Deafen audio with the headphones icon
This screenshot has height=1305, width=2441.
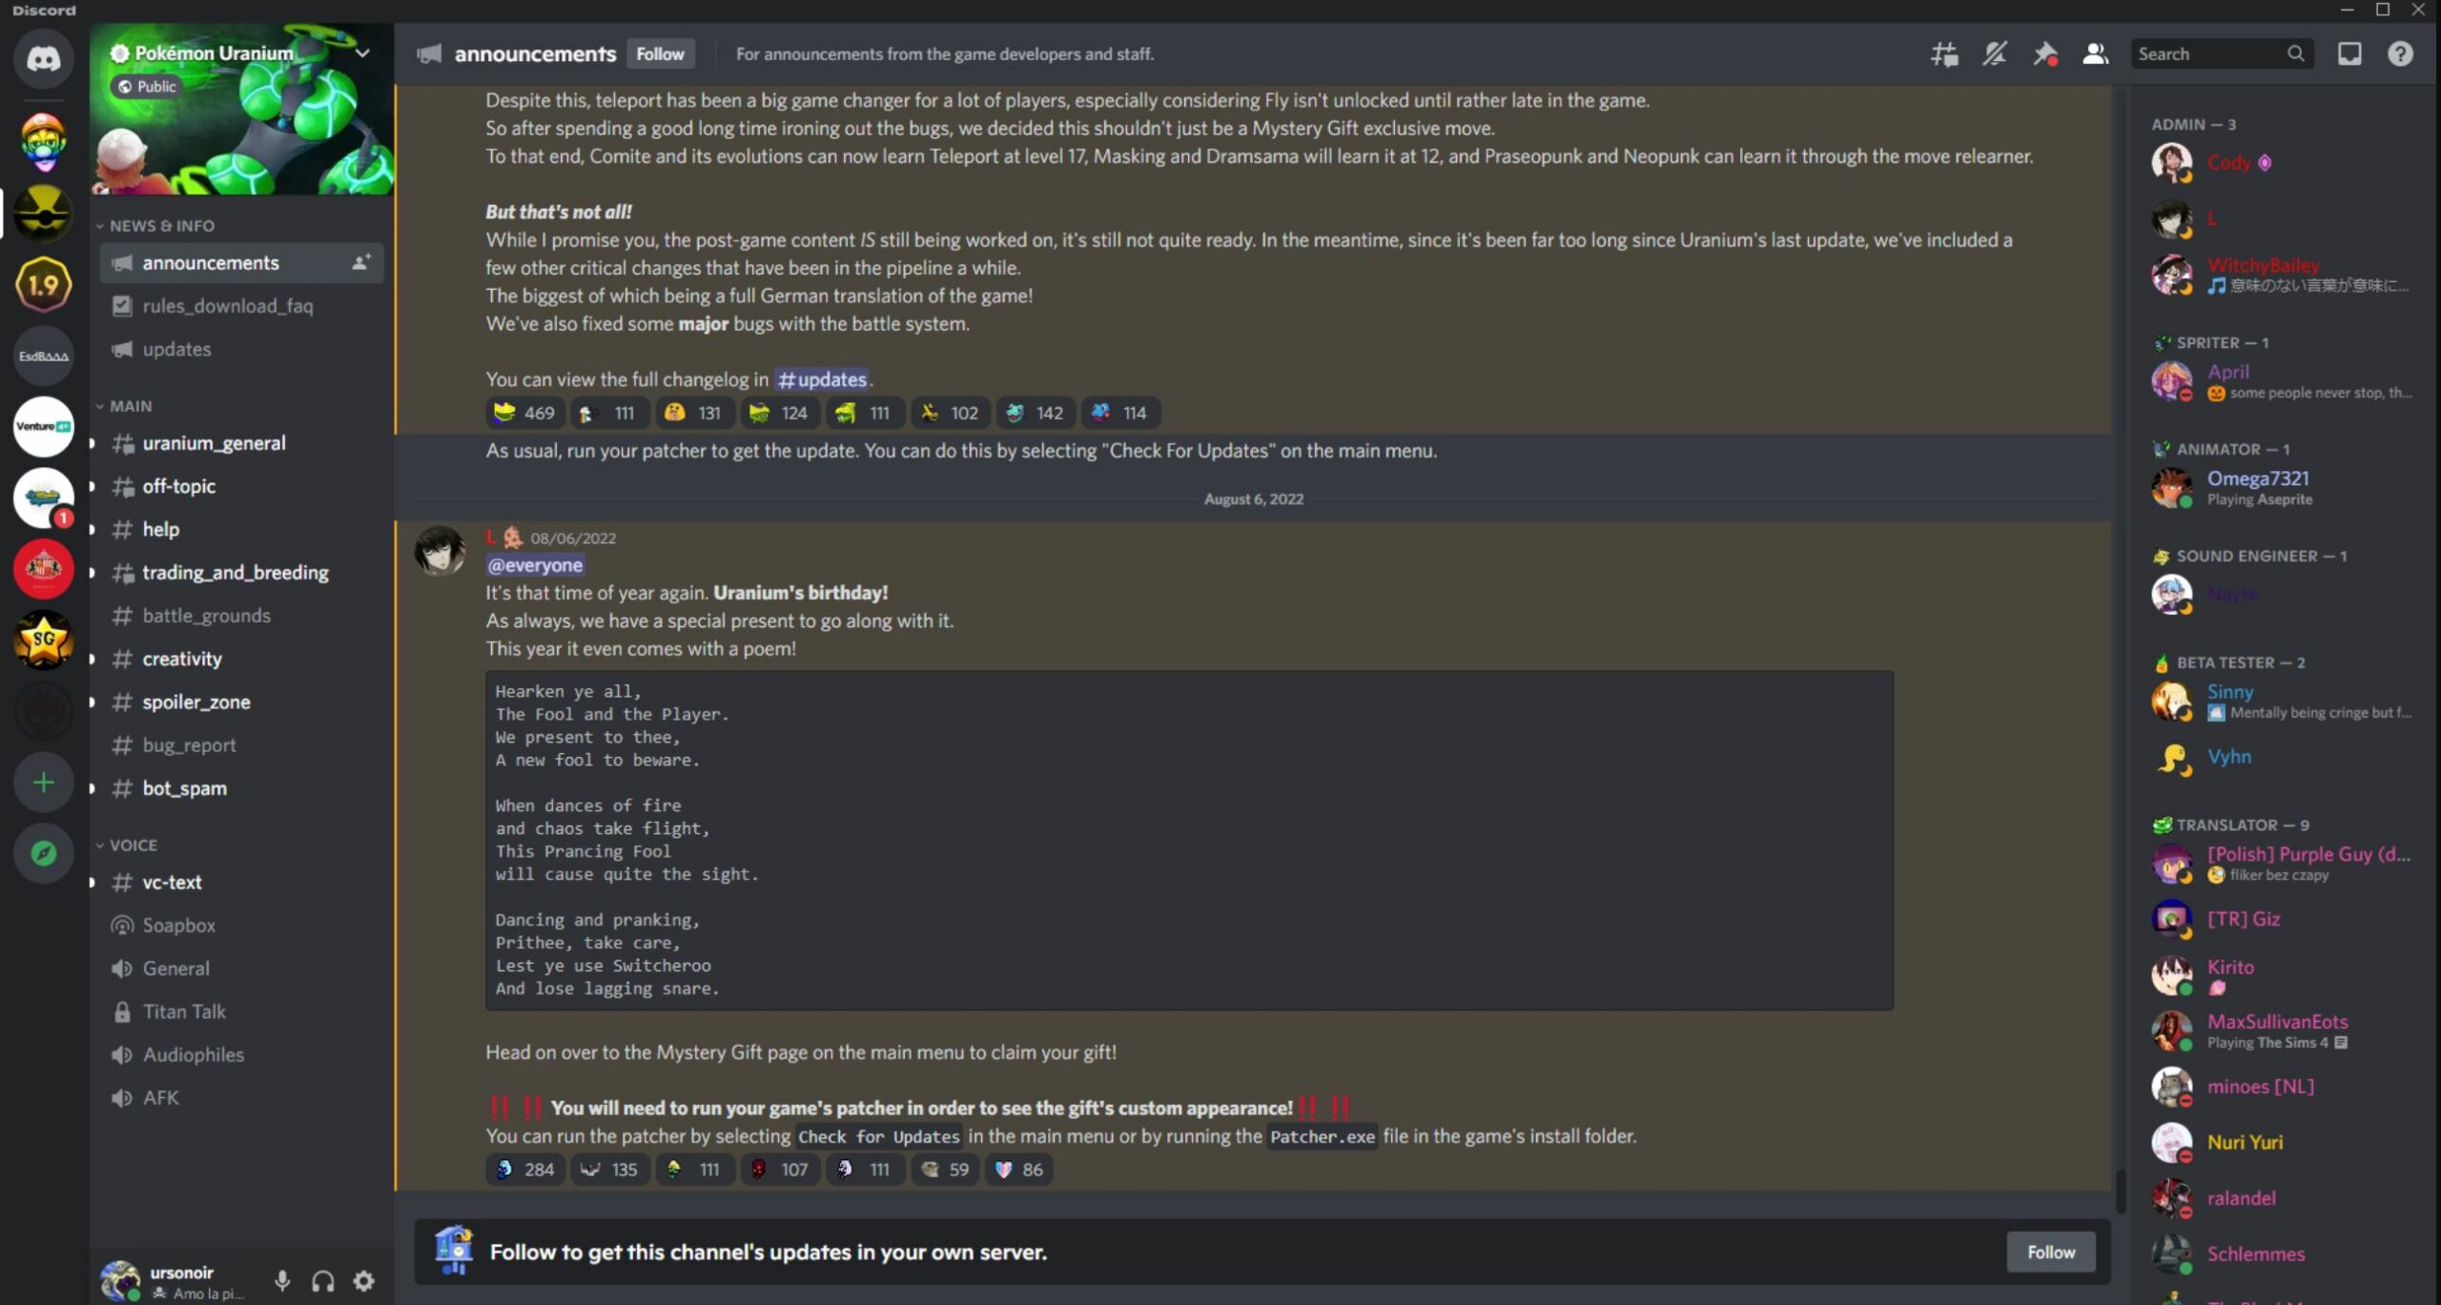[x=322, y=1280]
